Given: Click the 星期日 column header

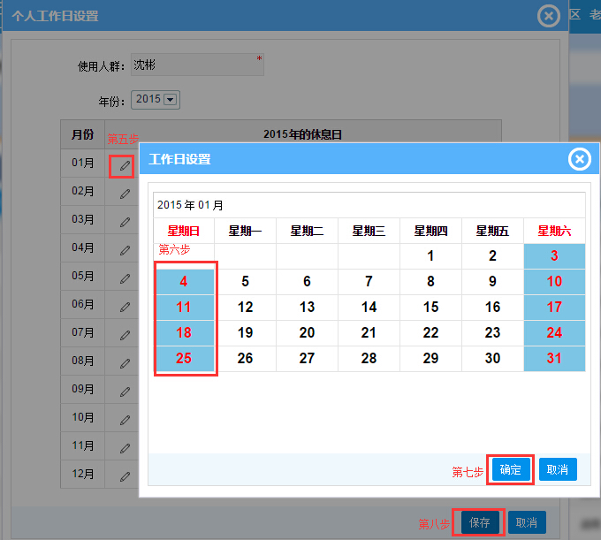Looking at the screenshot, I should 184,231.
